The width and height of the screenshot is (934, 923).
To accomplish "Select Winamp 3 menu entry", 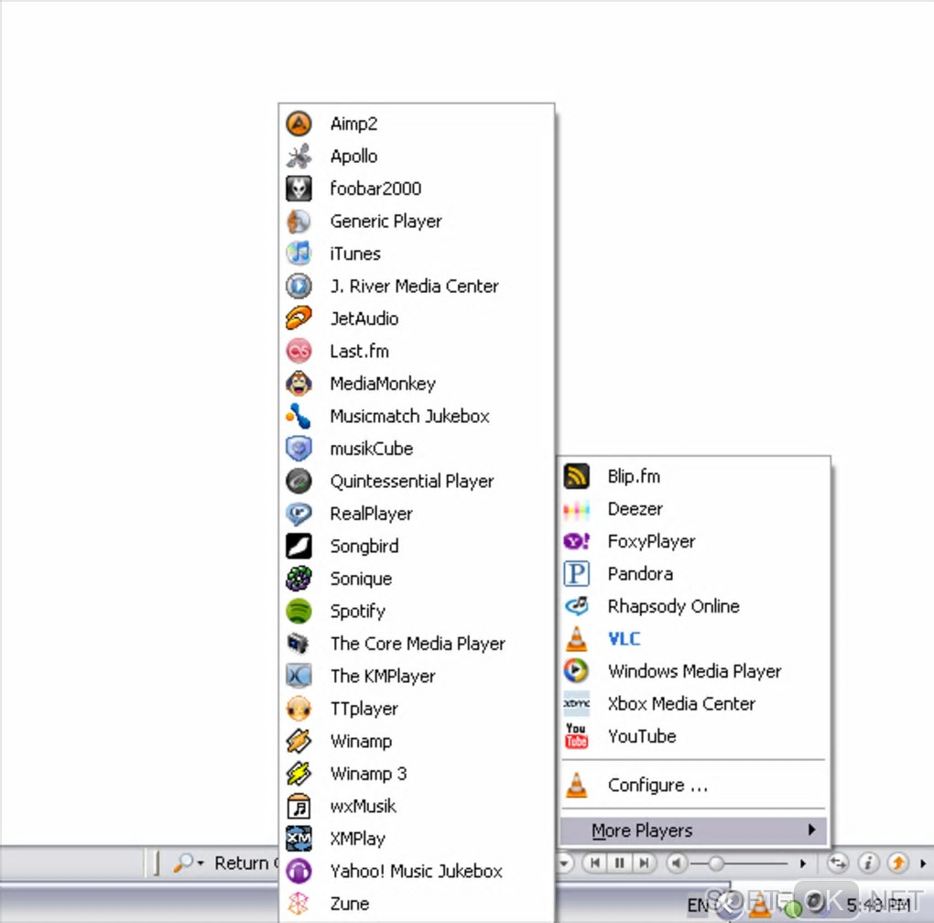I will point(417,774).
